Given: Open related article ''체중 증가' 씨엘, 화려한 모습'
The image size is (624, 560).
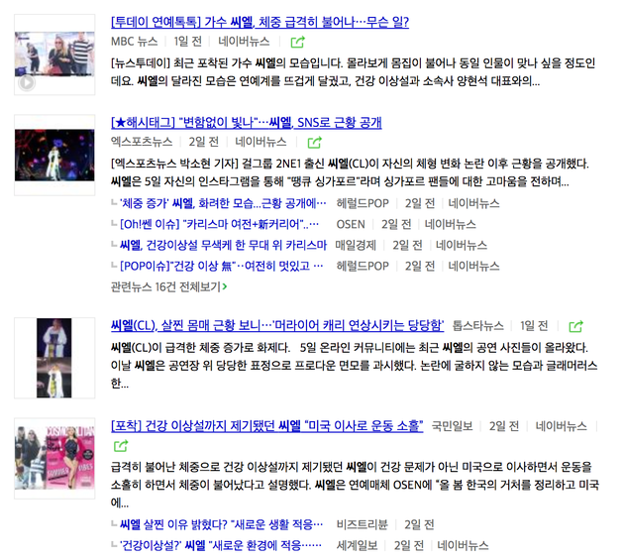Looking at the screenshot, I should (223, 203).
